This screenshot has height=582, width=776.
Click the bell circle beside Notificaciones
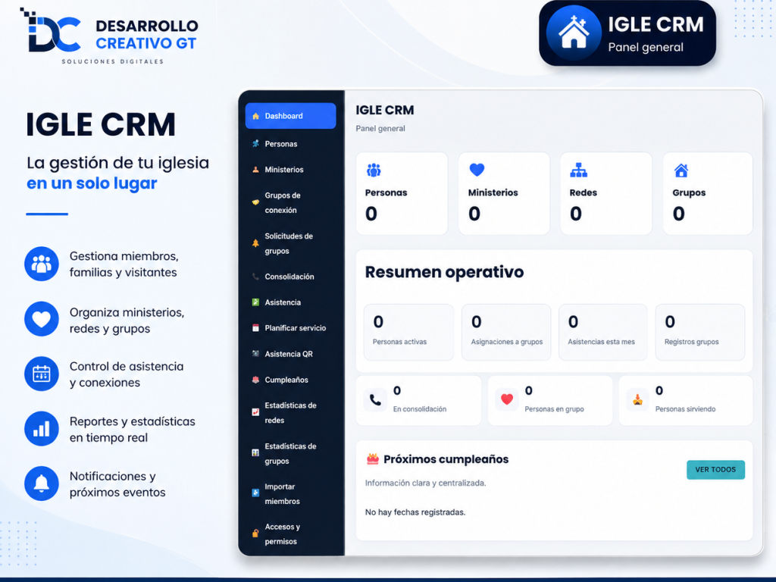tap(42, 483)
